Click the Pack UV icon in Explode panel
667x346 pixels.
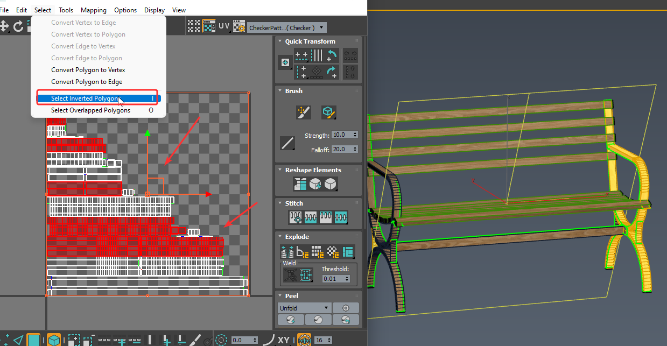[x=348, y=251]
